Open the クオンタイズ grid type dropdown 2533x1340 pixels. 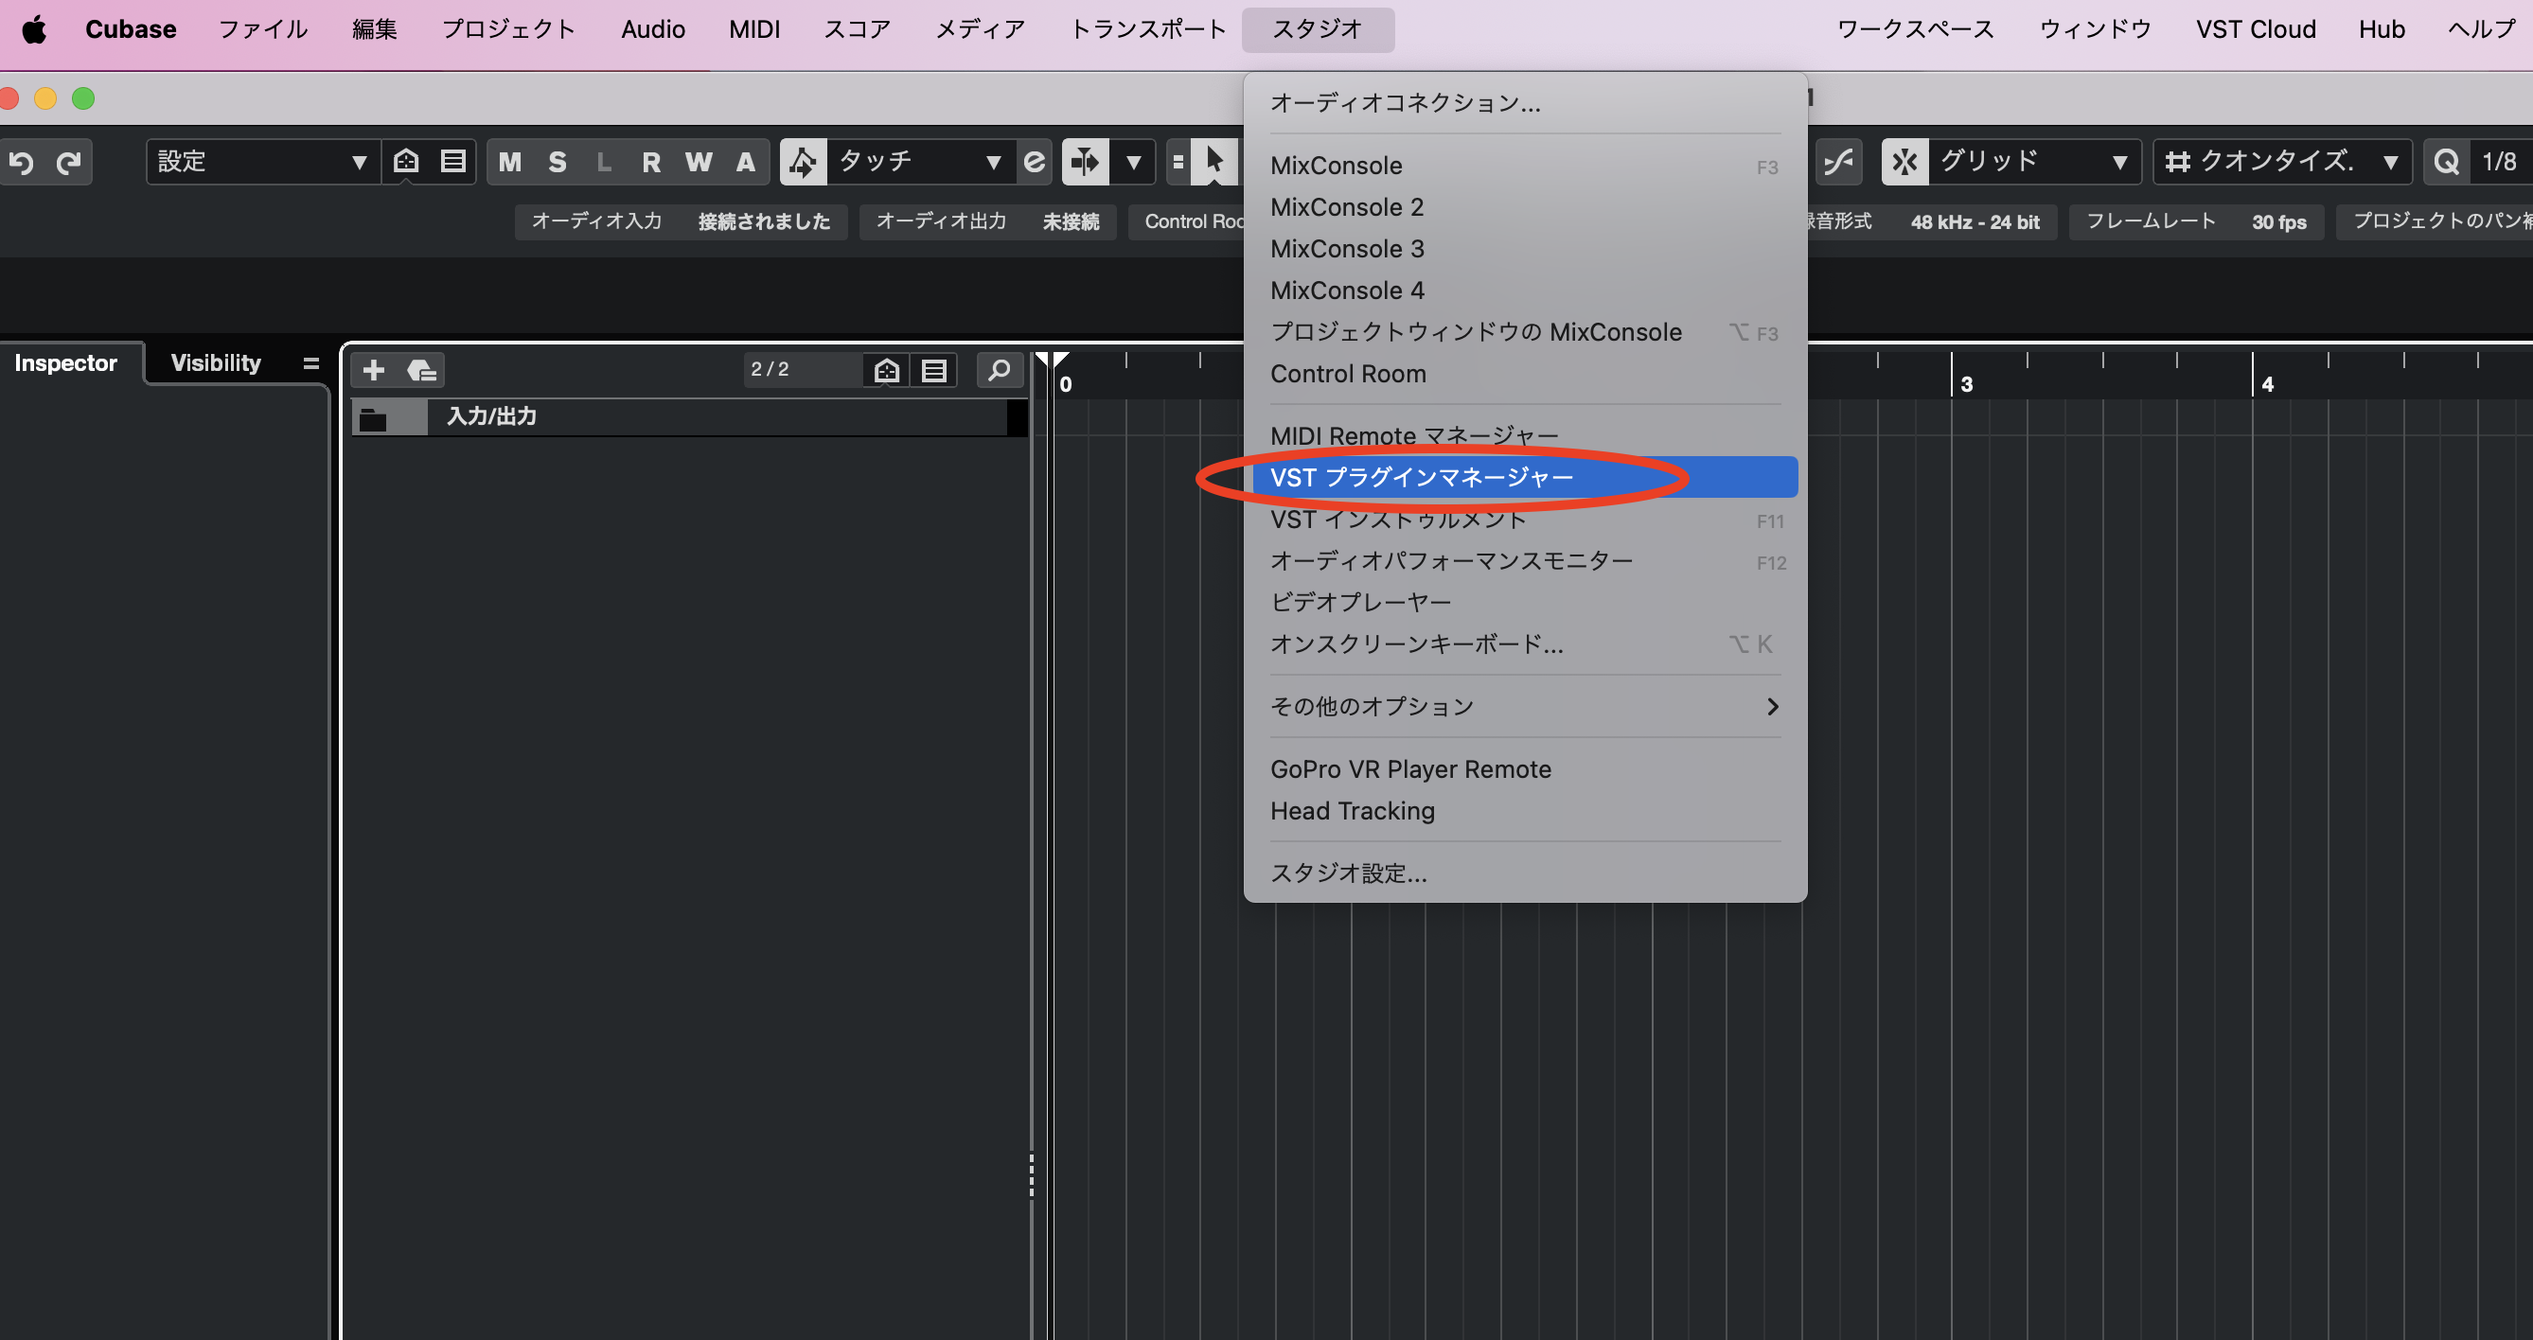(x=2282, y=162)
